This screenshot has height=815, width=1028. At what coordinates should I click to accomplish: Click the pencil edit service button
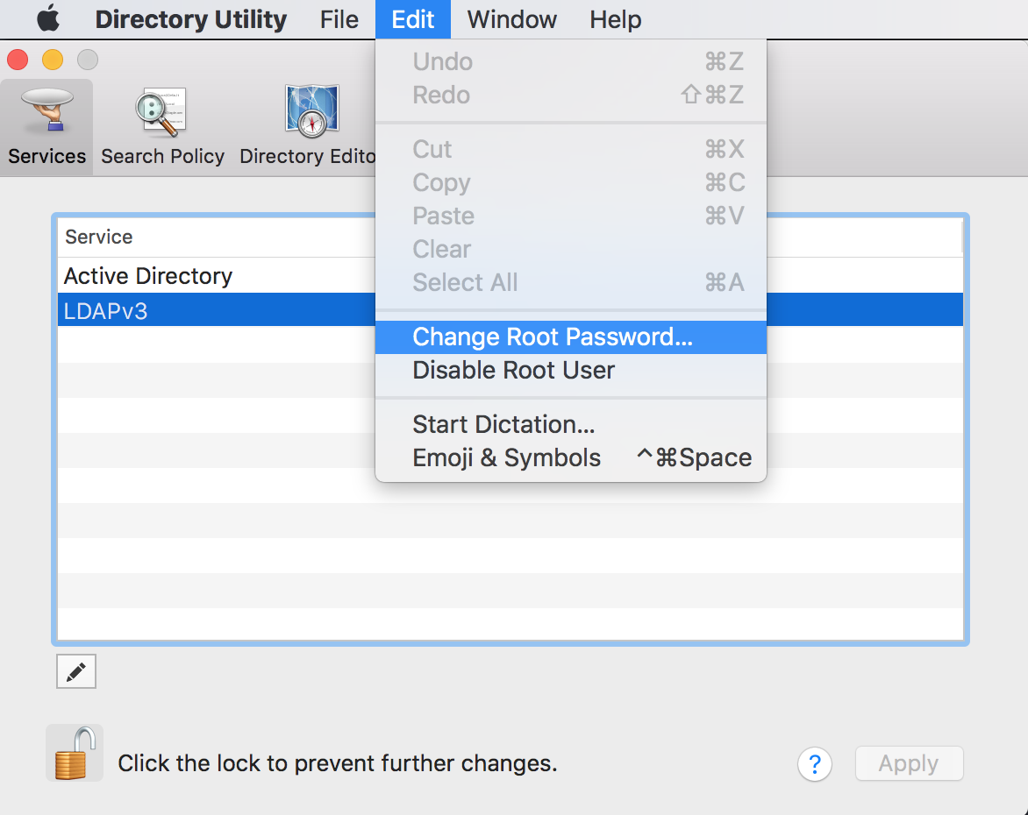point(75,672)
